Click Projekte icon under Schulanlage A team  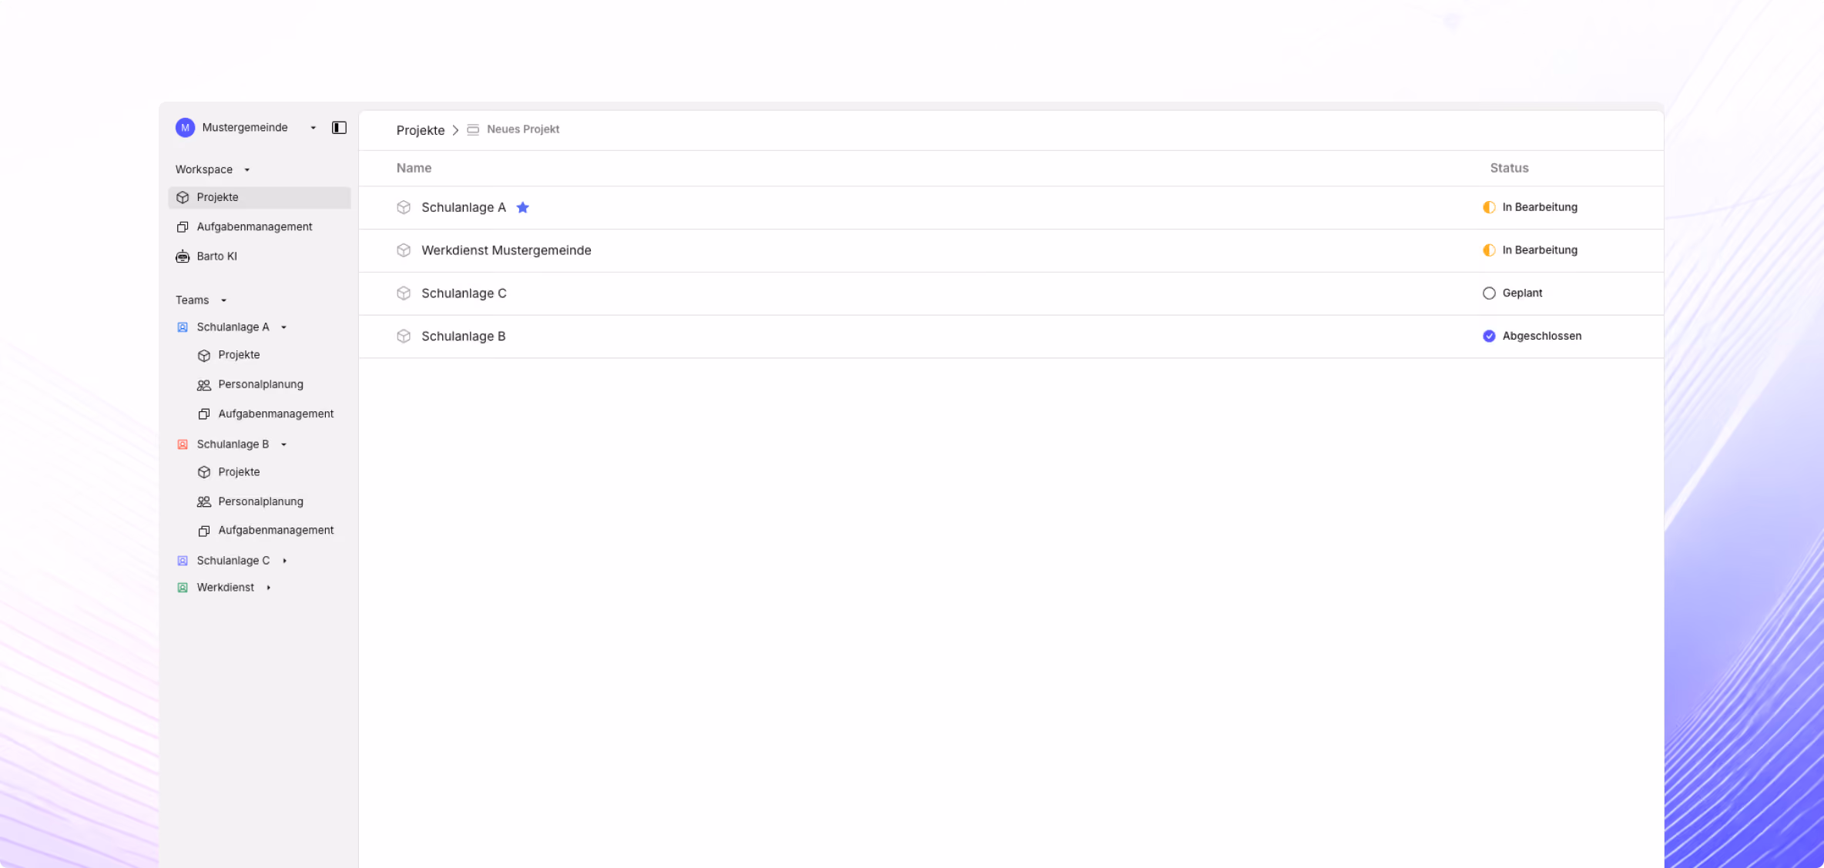coord(204,356)
